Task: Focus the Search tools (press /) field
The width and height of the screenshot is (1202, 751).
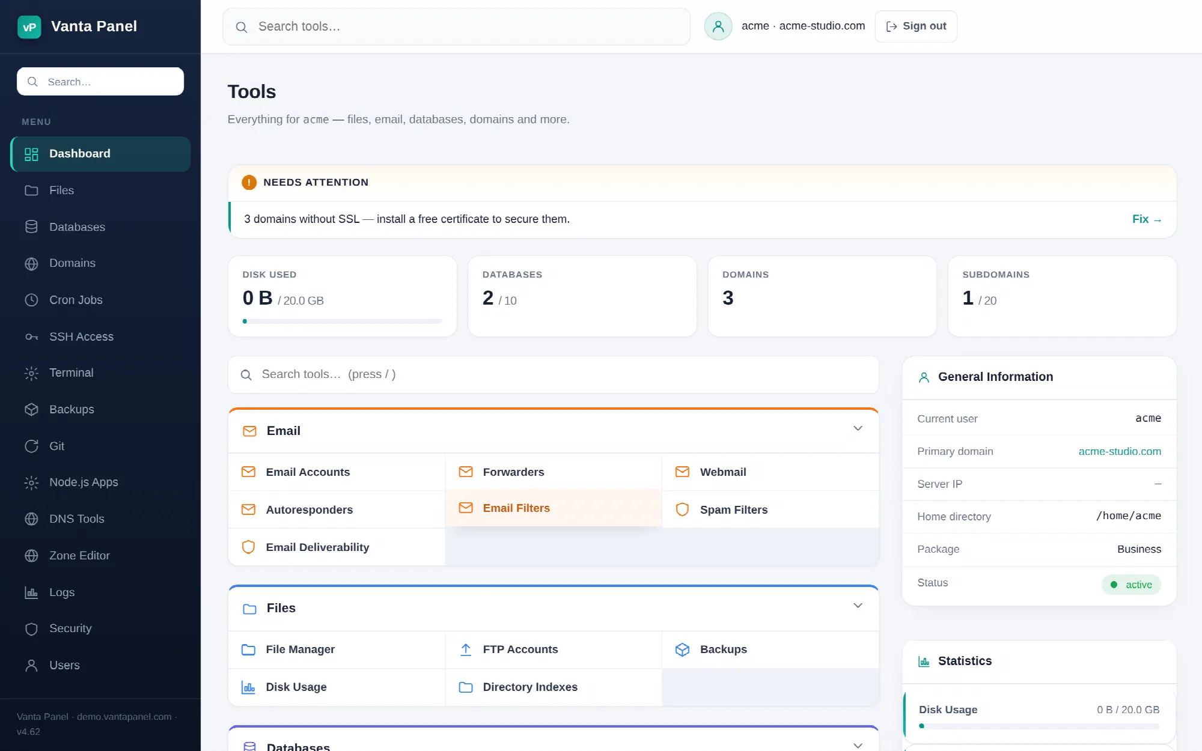Action: coord(553,374)
